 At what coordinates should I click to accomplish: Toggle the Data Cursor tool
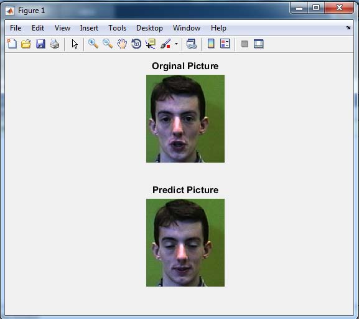(x=151, y=44)
